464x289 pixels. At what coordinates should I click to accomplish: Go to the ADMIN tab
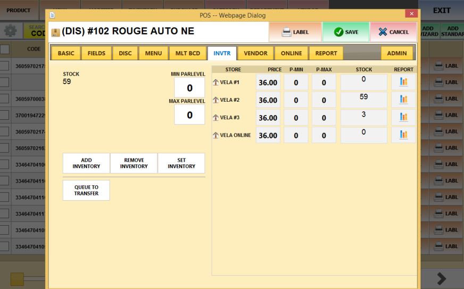tap(396, 53)
